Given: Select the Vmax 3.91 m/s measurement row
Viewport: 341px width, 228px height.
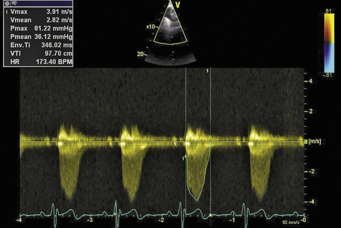Looking at the screenshot, I should click(x=38, y=12).
